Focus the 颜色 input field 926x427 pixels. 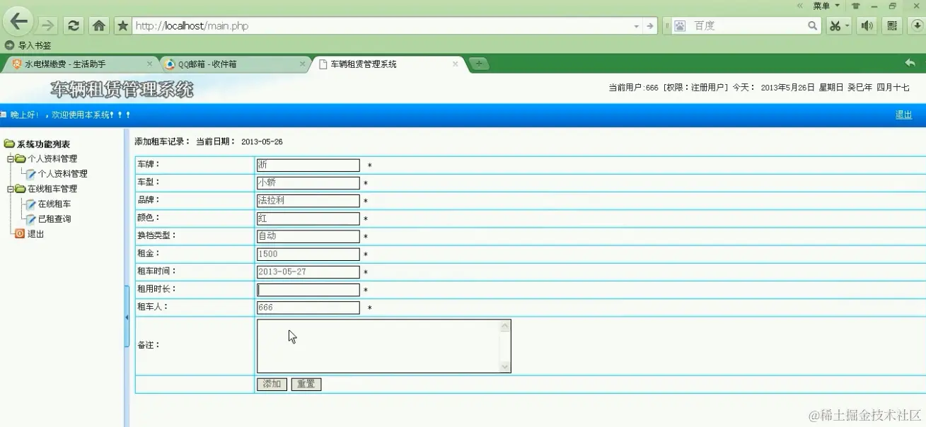[x=308, y=218]
